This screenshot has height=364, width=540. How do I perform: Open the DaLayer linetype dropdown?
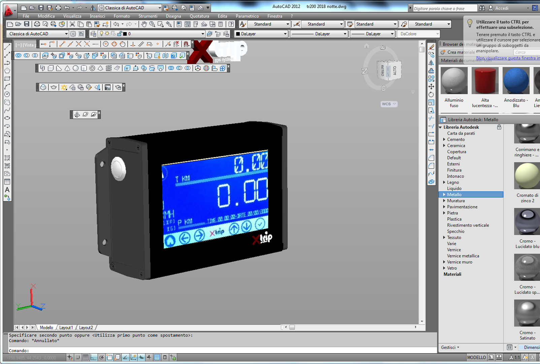[x=318, y=34]
